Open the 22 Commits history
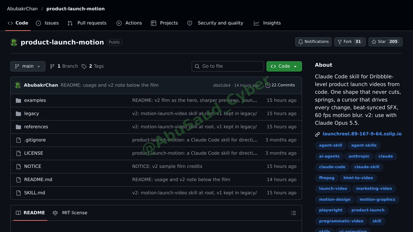 [x=280, y=85]
